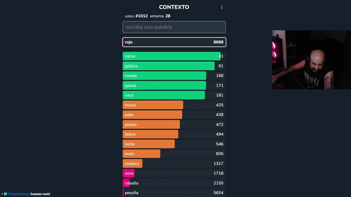Click the 'gallina' guess row
This screenshot has width=351, height=197.
[x=174, y=66]
